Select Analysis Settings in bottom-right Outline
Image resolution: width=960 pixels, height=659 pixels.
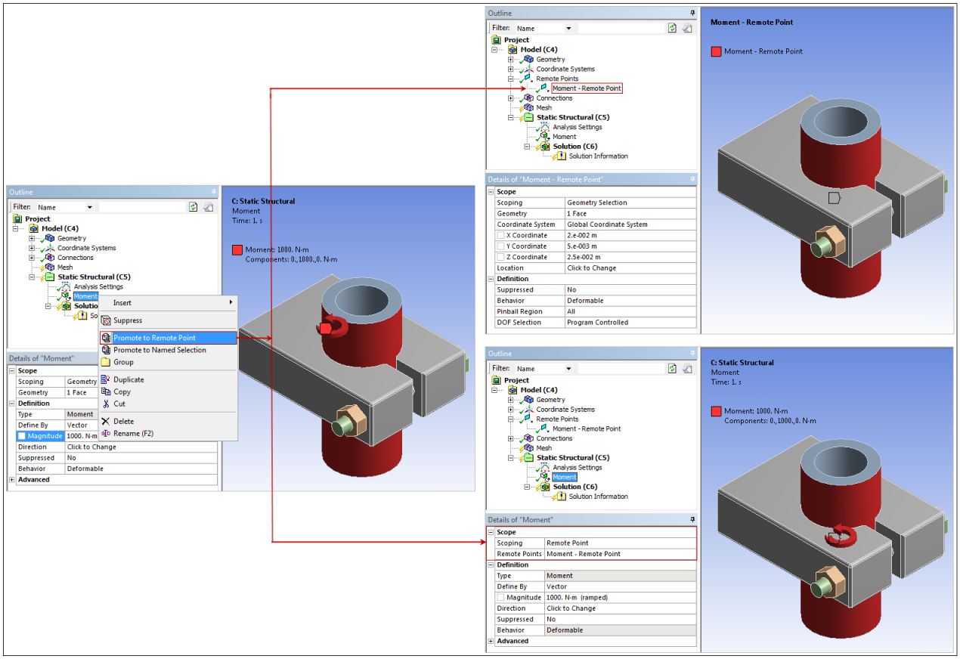click(x=577, y=468)
